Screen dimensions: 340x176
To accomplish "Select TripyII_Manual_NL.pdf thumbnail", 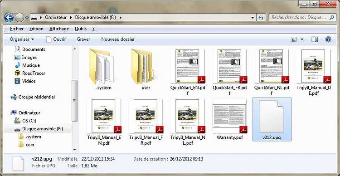I will click(187, 116).
